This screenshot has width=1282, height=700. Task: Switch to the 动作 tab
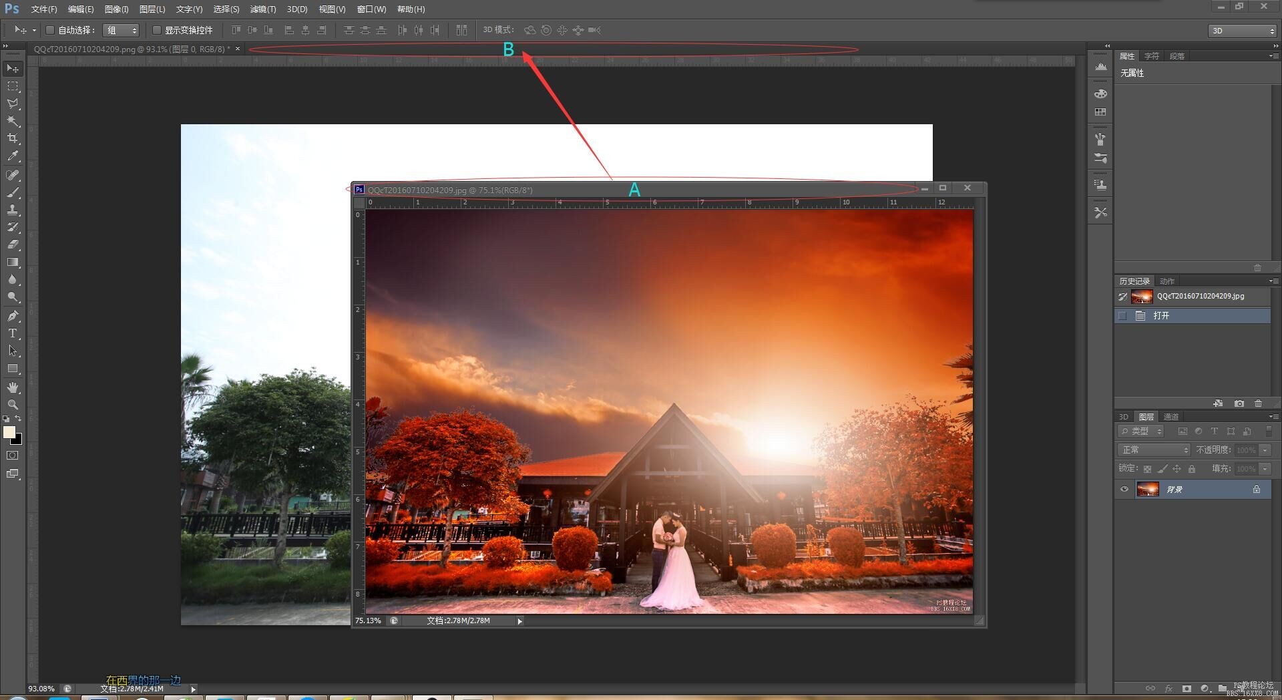click(1167, 281)
